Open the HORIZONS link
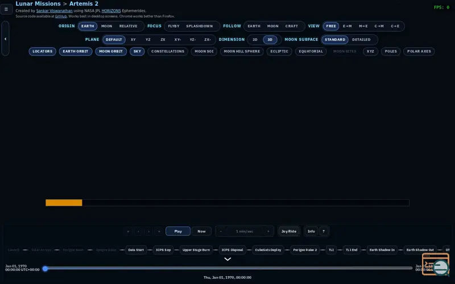 (x=111, y=11)
